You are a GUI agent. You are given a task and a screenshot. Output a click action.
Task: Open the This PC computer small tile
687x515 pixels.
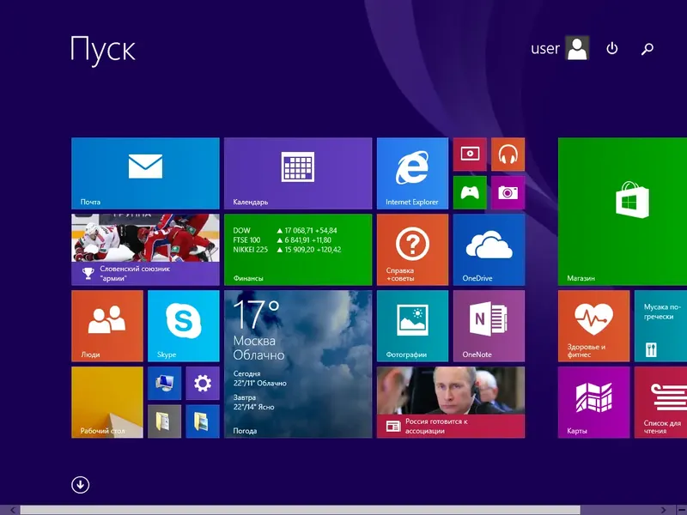pyautogui.click(x=164, y=383)
